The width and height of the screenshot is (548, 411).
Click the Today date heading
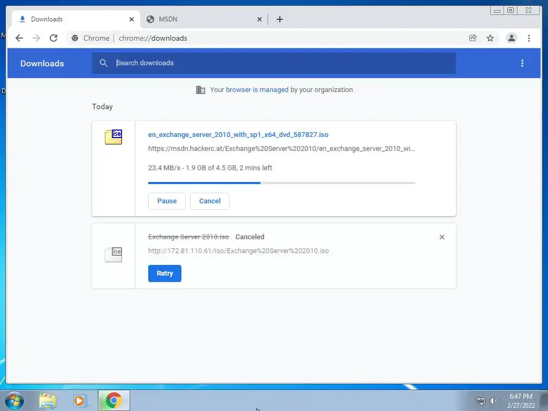(x=102, y=106)
